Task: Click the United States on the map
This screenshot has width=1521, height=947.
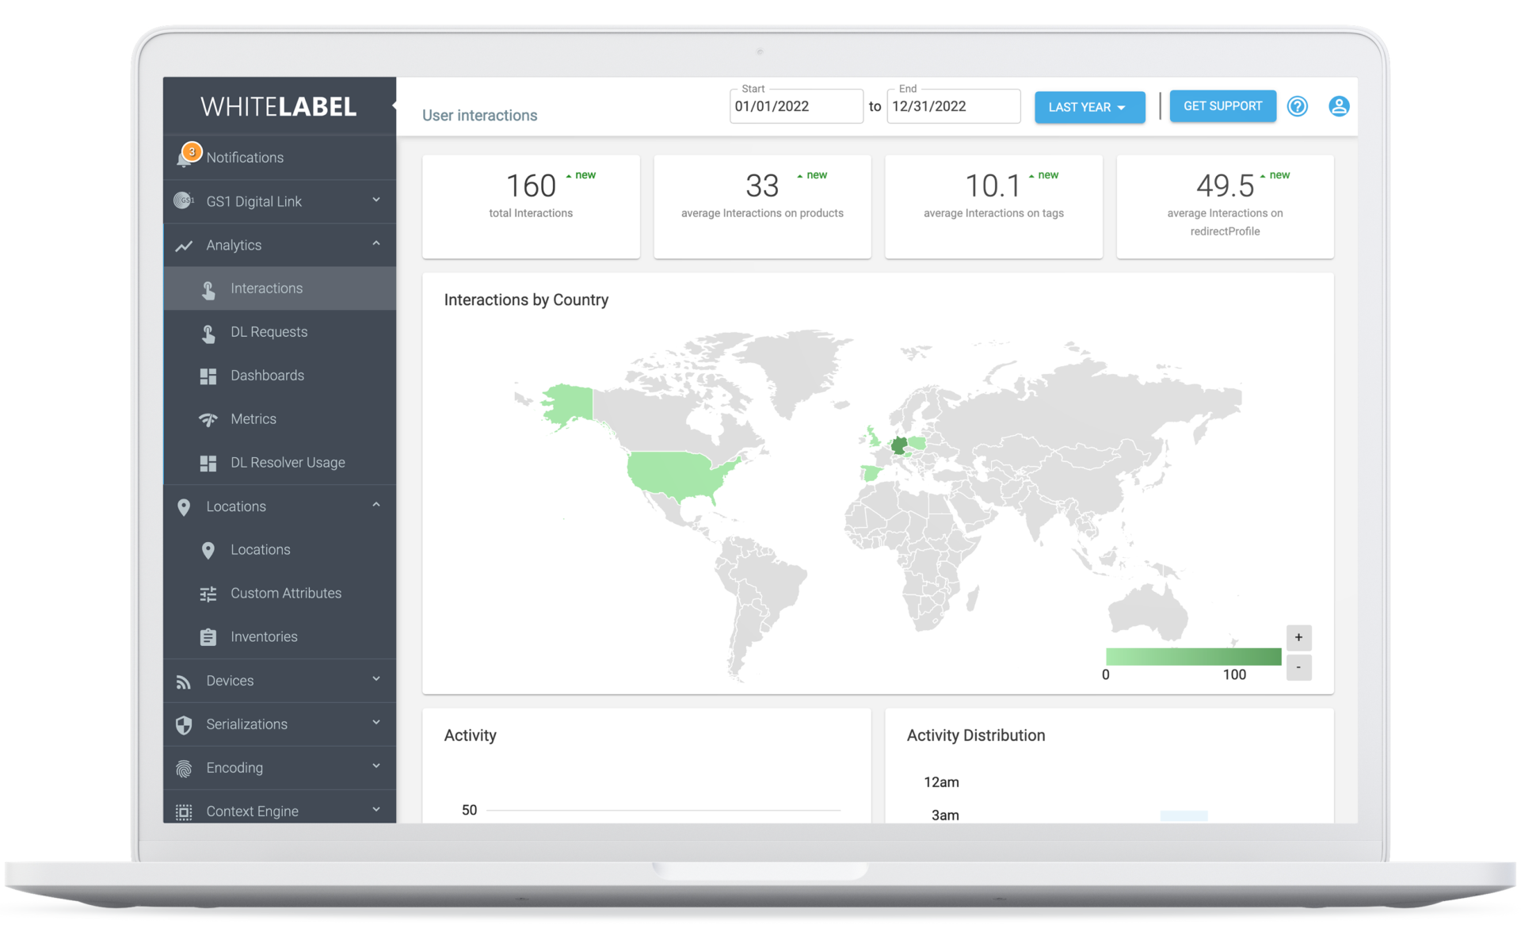Action: pos(677,474)
